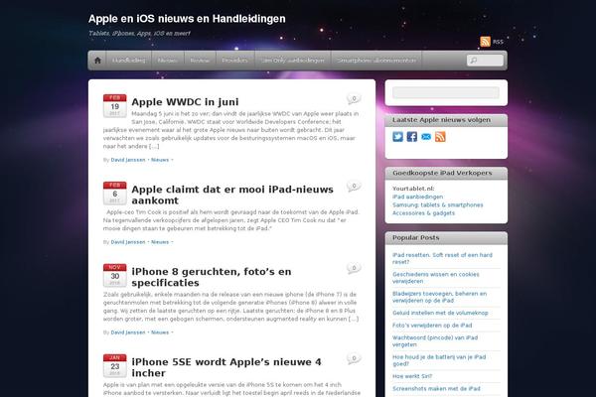Click author David Janssen under iPhone 8 post
The height and width of the screenshot is (397, 596).
(x=128, y=332)
